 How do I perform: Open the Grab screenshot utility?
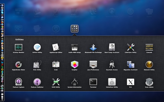pos(56,65)
